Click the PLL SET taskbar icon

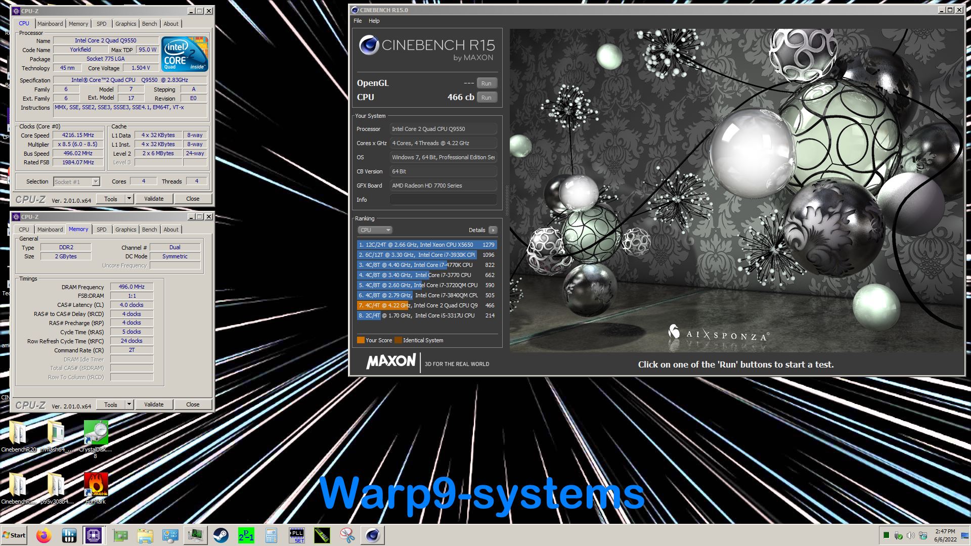pyautogui.click(x=296, y=535)
